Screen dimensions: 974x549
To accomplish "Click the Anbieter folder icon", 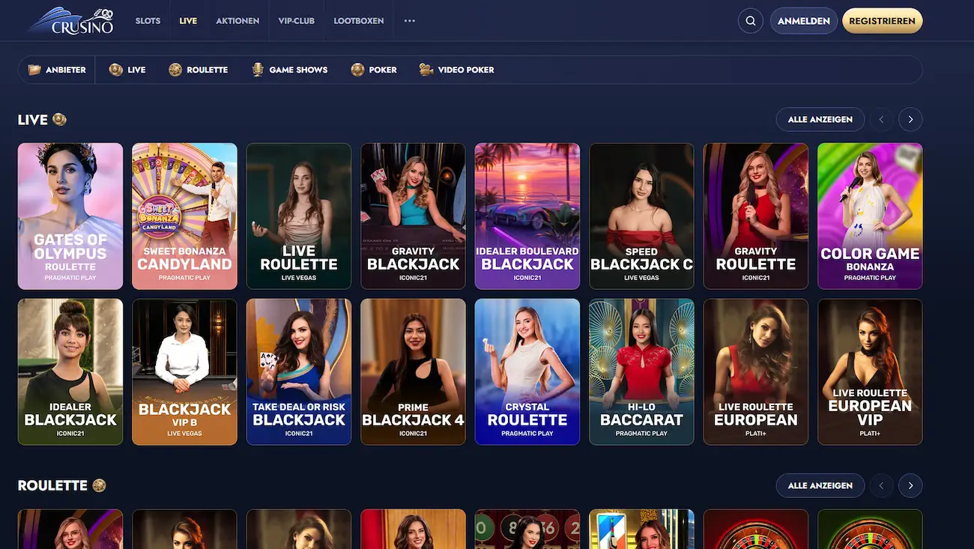I will click(x=34, y=70).
